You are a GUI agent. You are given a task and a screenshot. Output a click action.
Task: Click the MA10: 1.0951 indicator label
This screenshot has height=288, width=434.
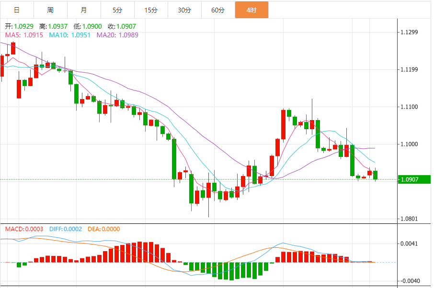[70, 35]
